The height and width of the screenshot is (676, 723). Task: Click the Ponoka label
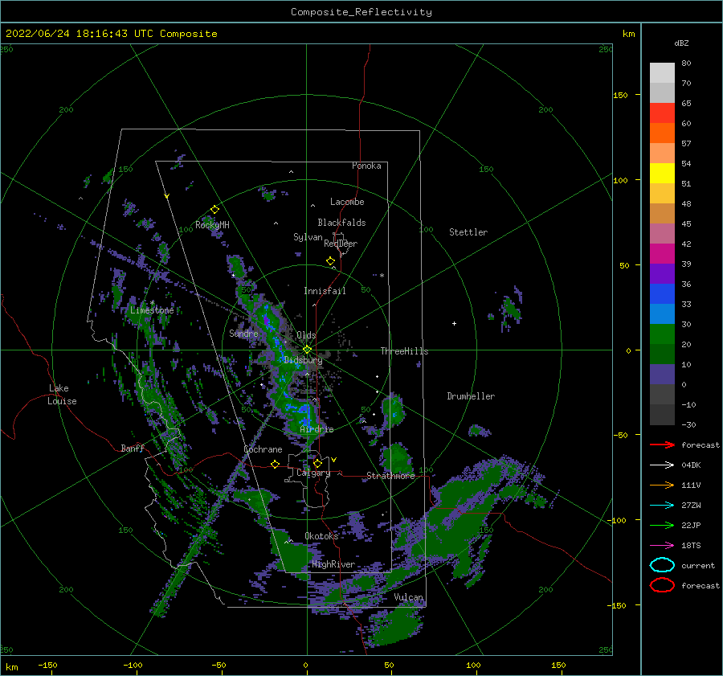coord(366,166)
